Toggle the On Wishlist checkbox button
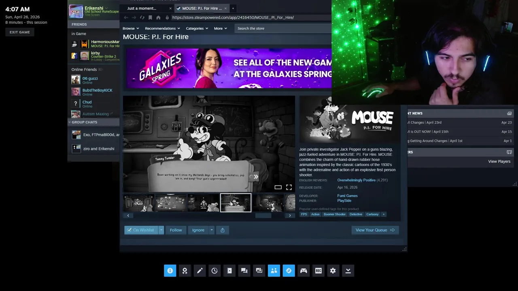The width and height of the screenshot is (518, 291). tap(141, 230)
